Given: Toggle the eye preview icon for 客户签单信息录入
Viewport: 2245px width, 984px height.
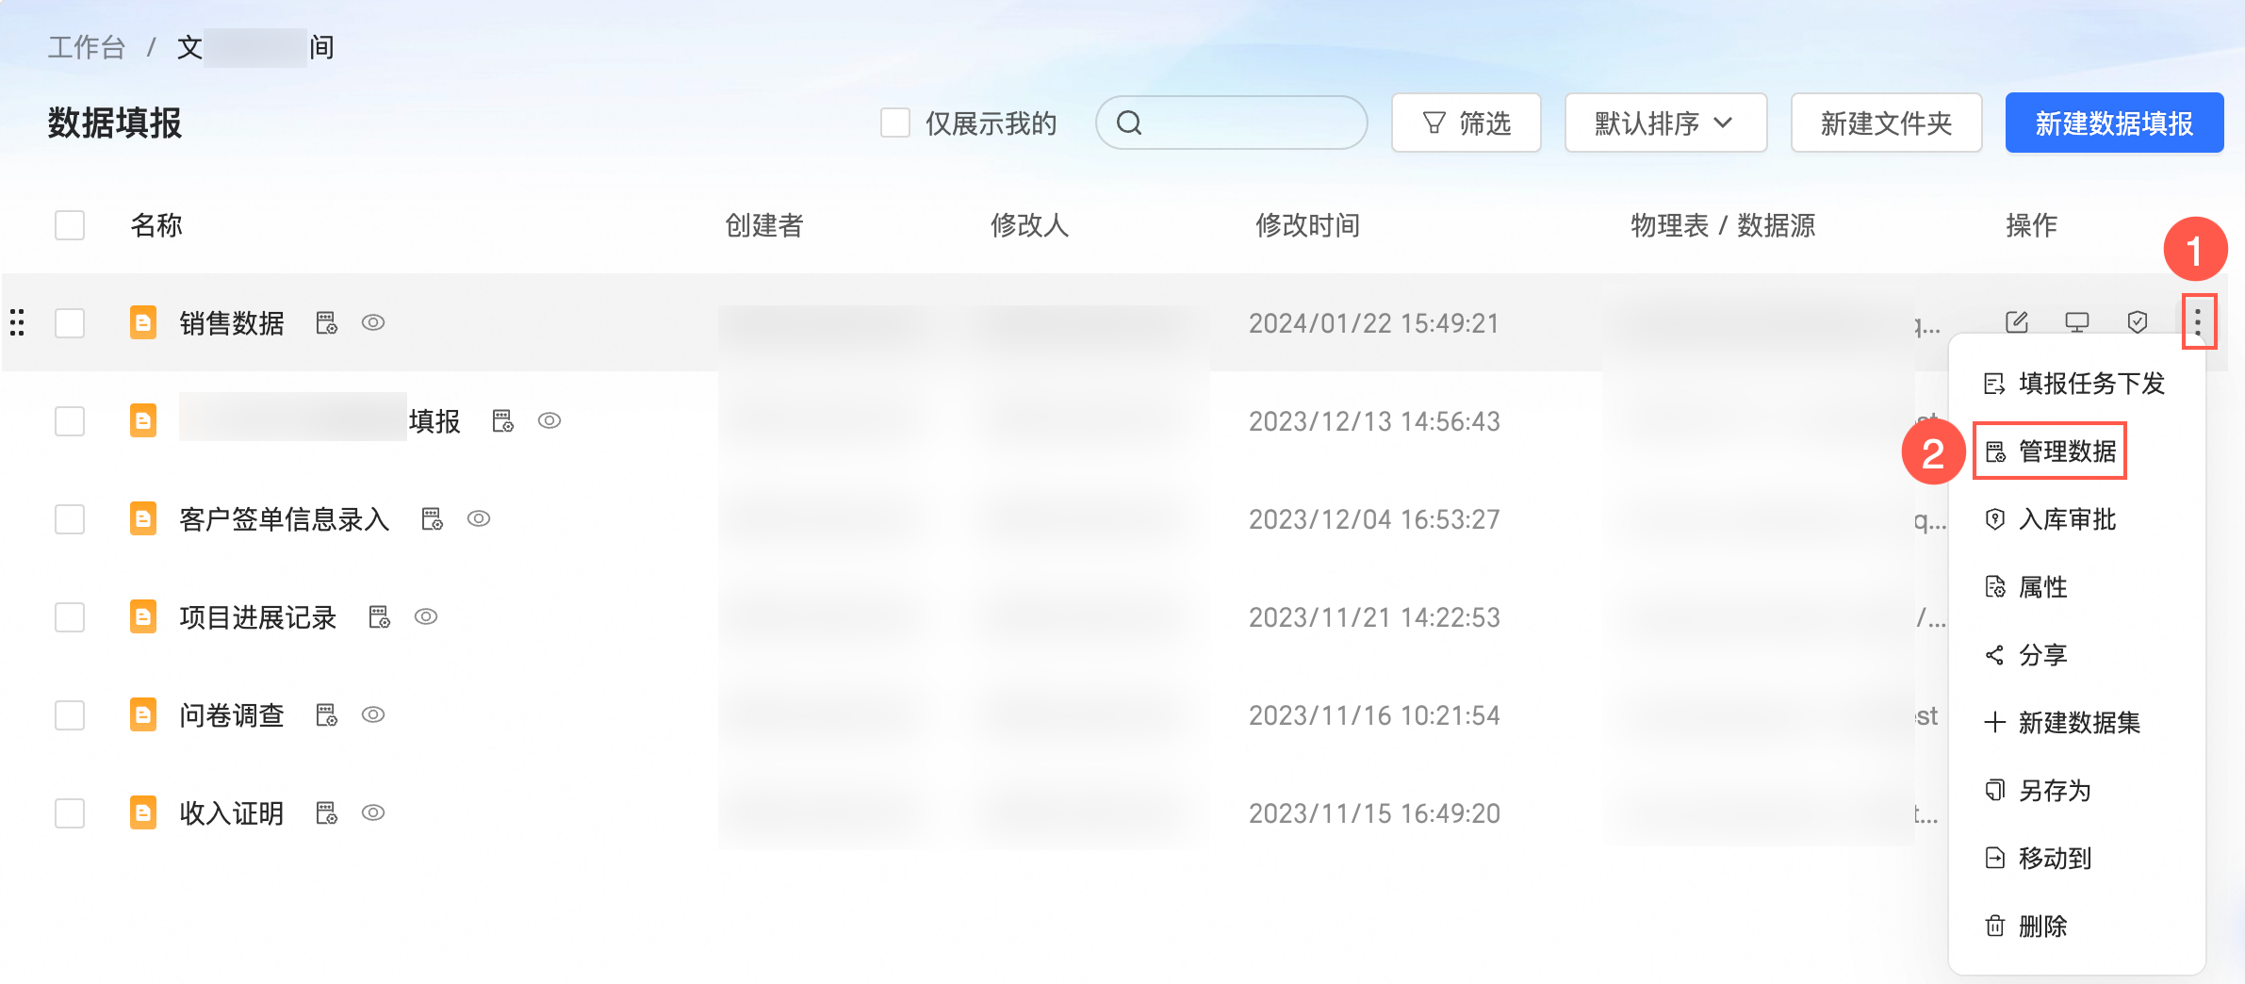Looking at the screenshot, I should click(479, 518).
